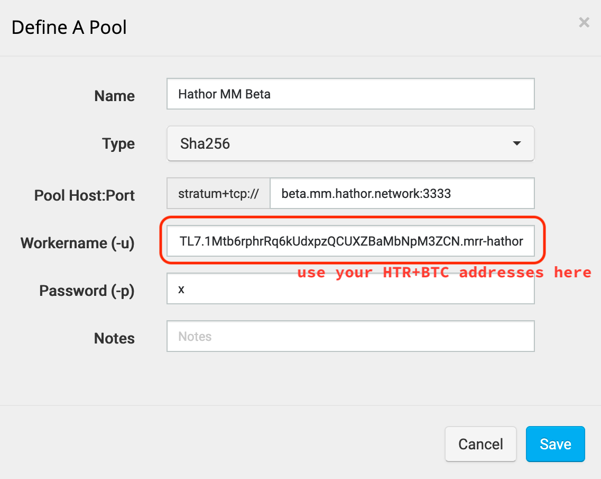Screen dimensions: 601x479
Task: Click the Pool Host:Port input field
Action: (402, 193)
